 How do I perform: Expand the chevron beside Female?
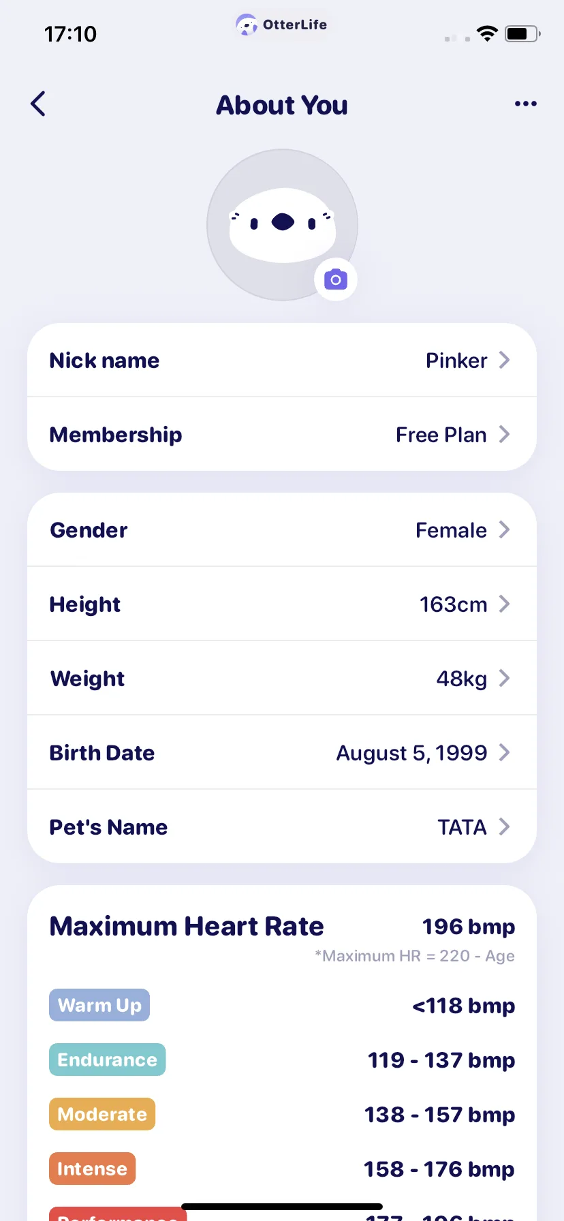pos(504,529)
